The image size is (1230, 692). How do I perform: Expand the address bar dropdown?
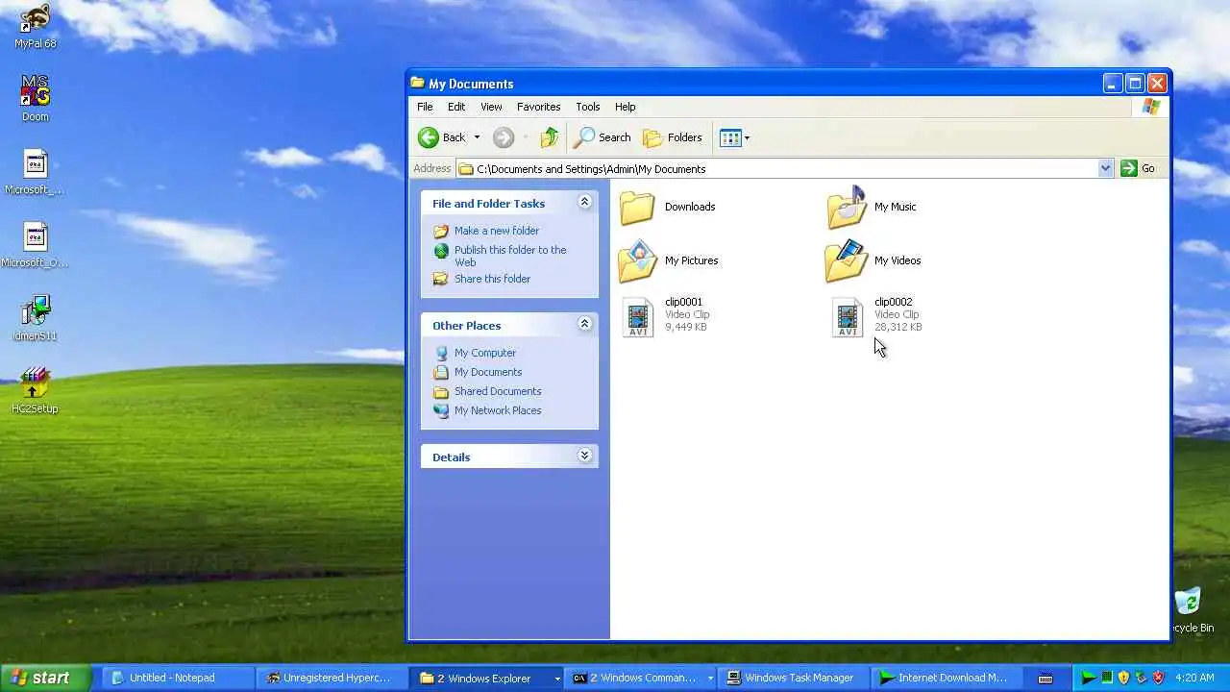pos(1105,168)
